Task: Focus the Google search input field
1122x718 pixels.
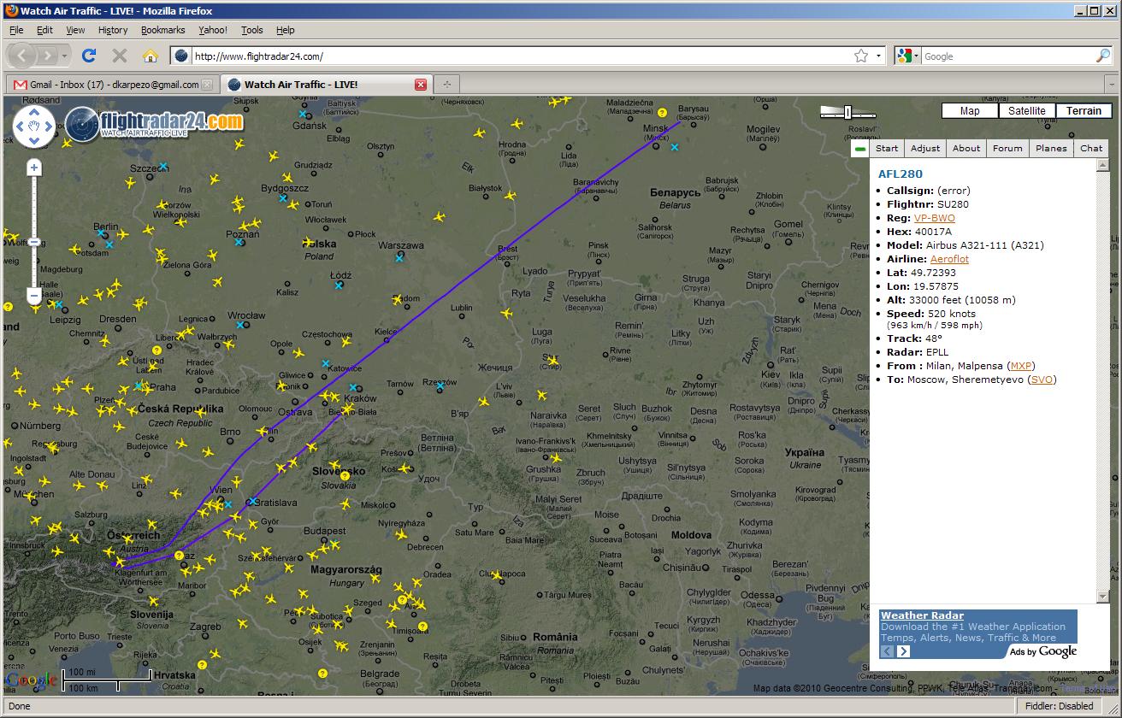Action: tap(1007, 56)
